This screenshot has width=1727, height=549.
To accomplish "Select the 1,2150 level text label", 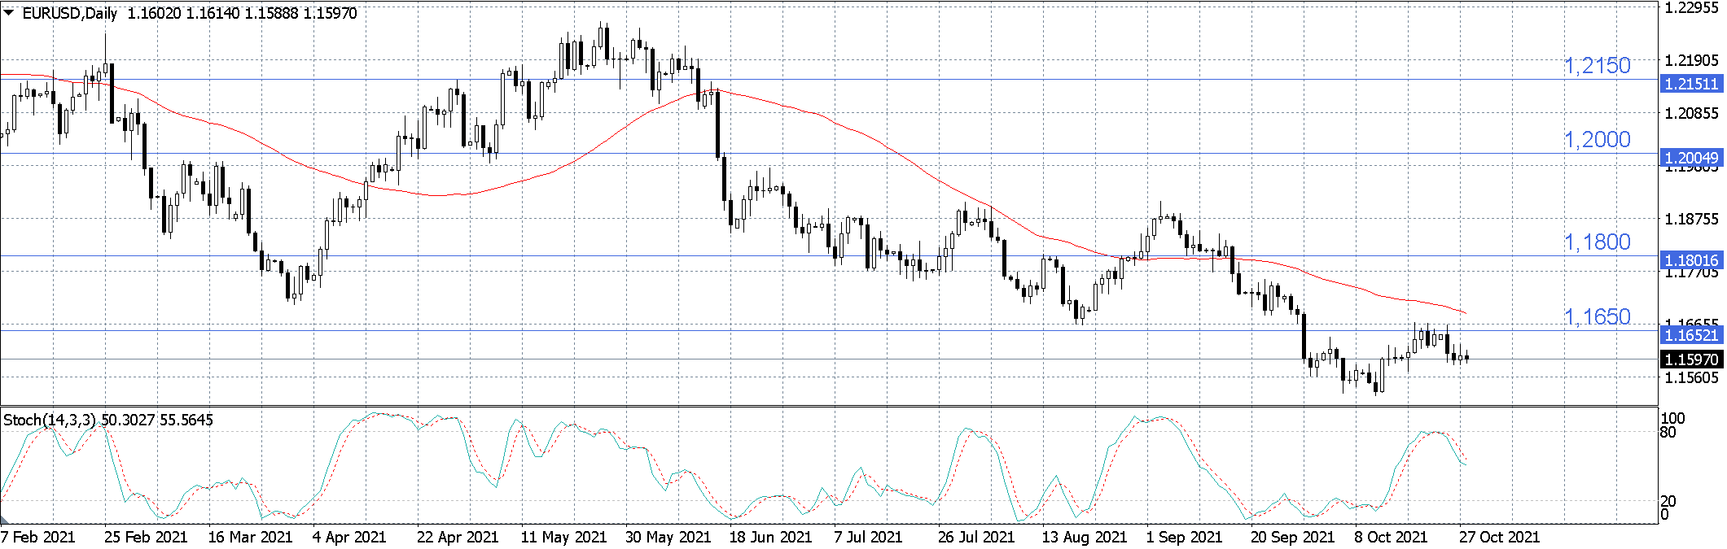I will coord(1597,65).
